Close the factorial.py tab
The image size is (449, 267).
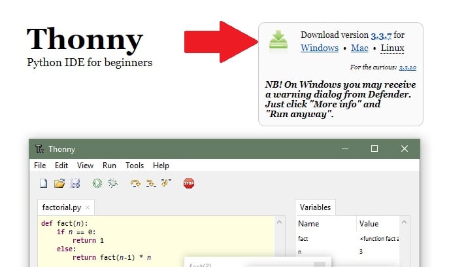(88, 207)
